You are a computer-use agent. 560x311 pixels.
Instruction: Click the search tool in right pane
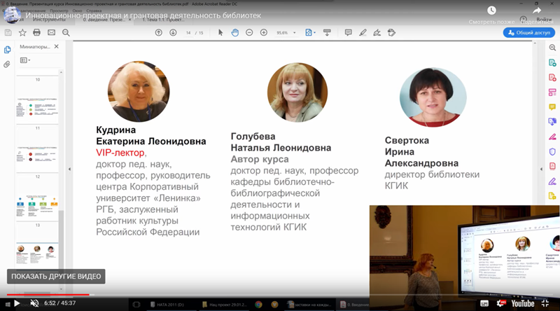point(552,48)
